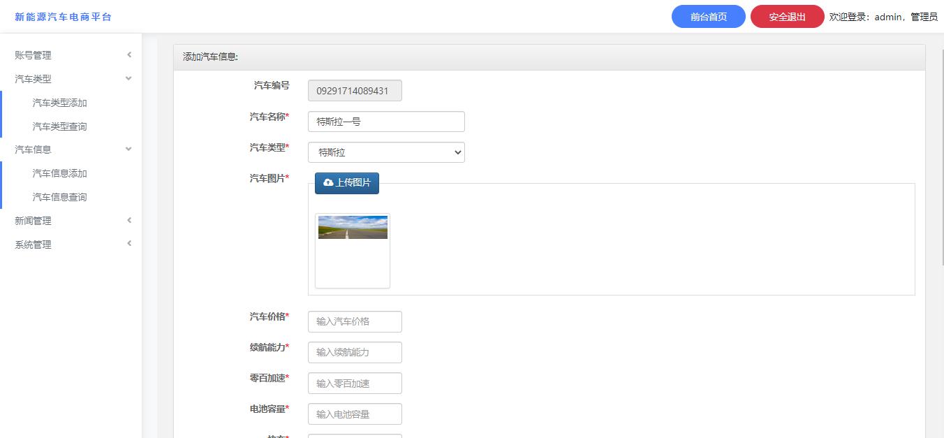Go to 汽车信息查询 page

60,197
